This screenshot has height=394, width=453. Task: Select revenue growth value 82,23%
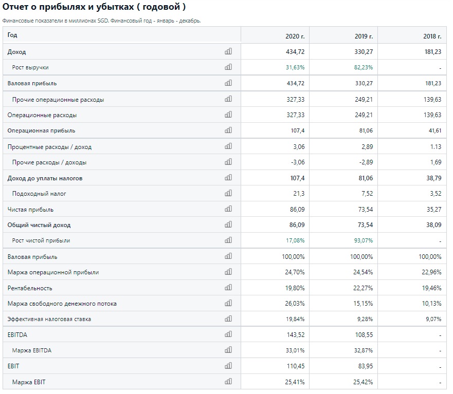(364, 67)
